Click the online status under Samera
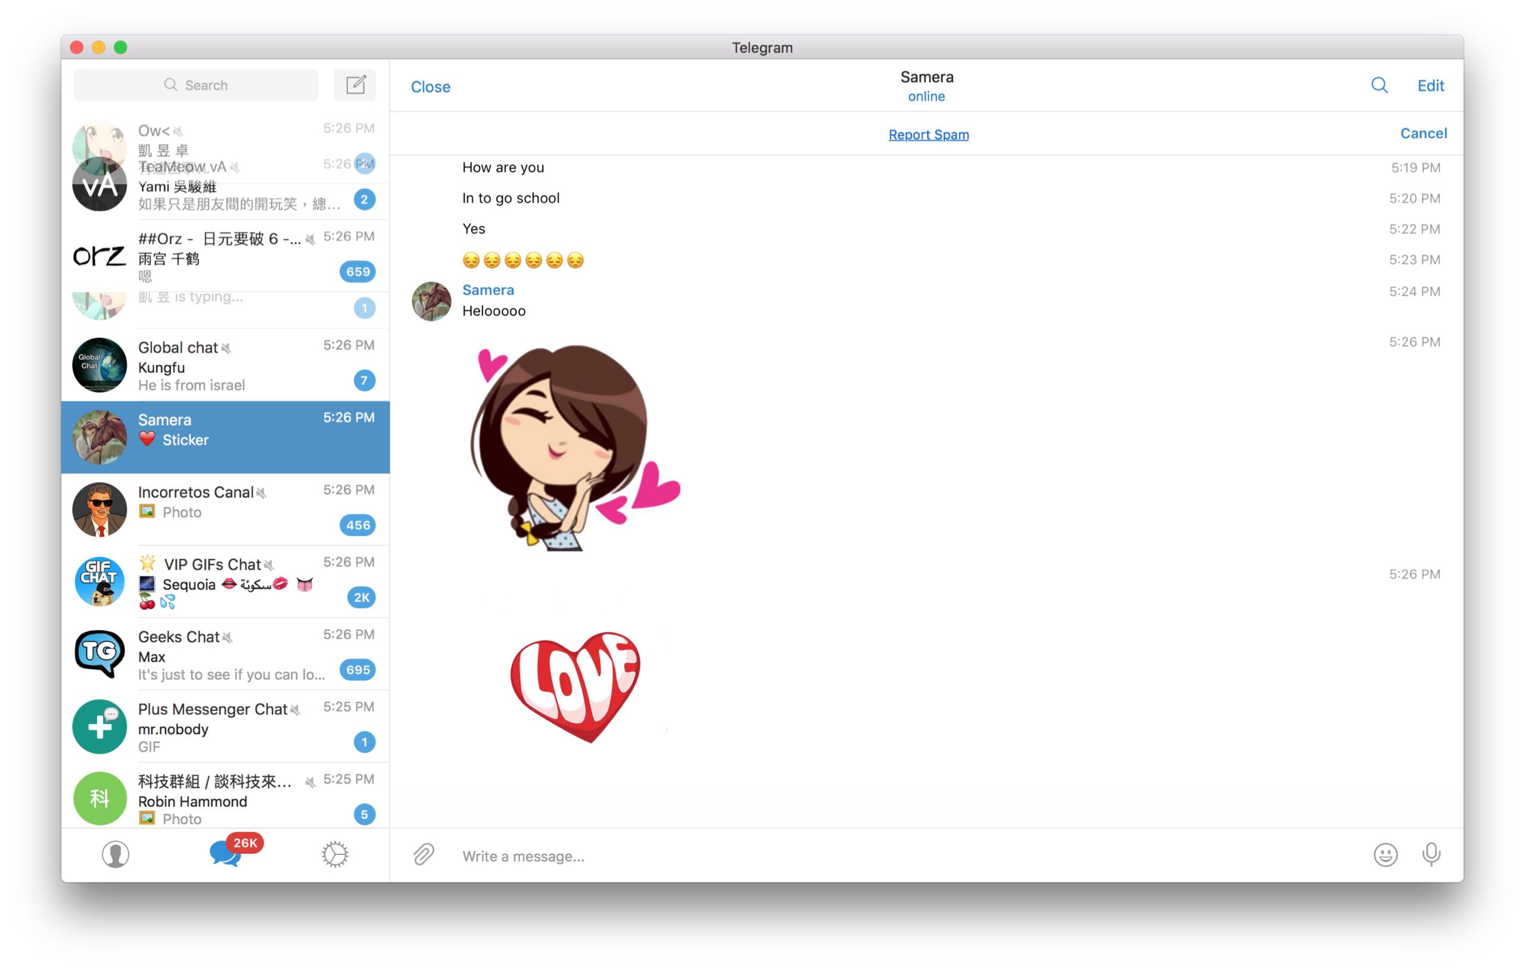 coord(926,97)
